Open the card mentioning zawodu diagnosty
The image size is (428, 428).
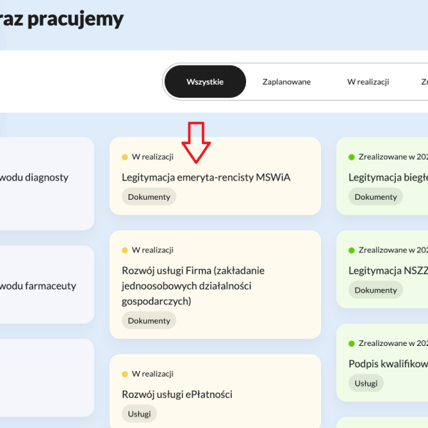[x=47, y=183]
